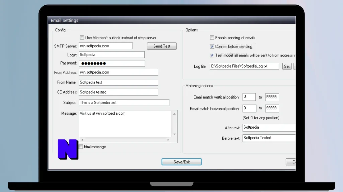Tick Use Microsoft outlook instead of smtp server
343x192 pixels.
pyautogui.click(x=82, y=38)
